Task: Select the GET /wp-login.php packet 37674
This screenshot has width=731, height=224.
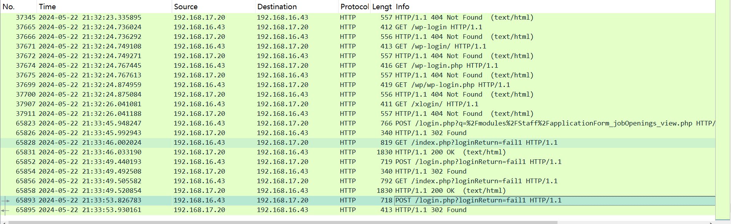Action: point(269,65)
